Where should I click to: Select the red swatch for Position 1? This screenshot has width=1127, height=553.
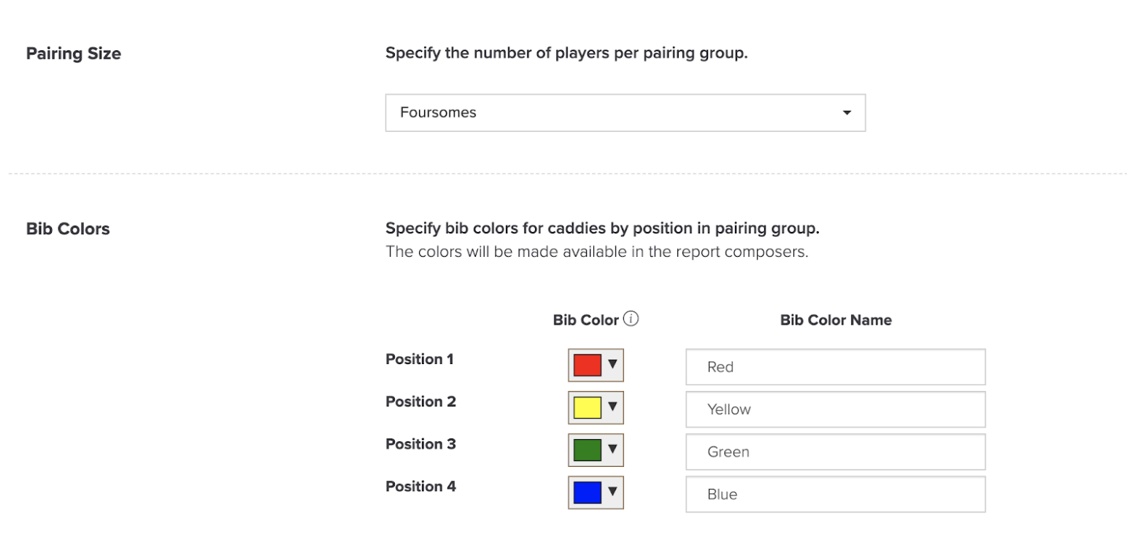(x=587, y=365)
